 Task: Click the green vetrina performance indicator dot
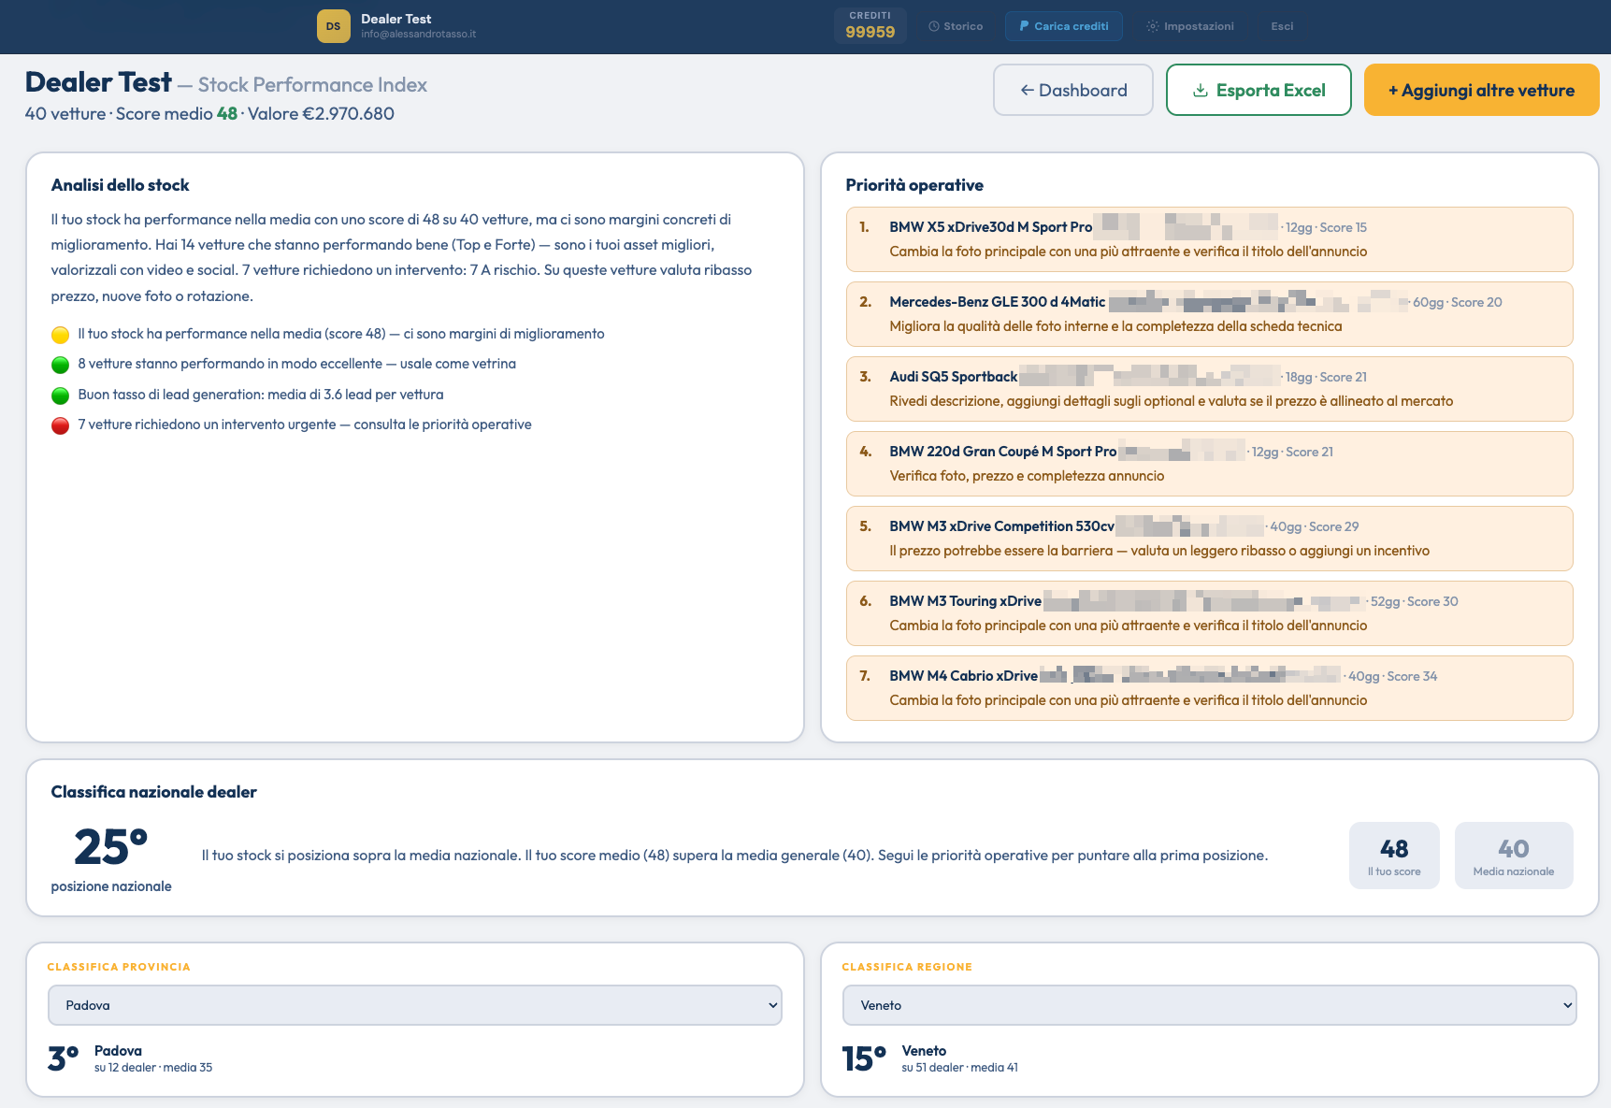[x=60, y=364]
